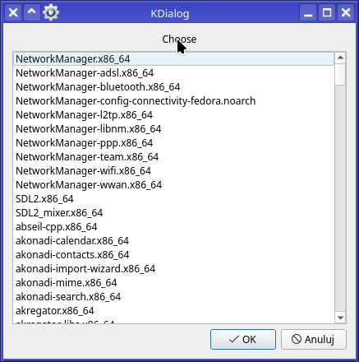Image resolution: width=359 pixels, height=362 pixels.
Task: Open the KDialog gear application menu icon
Action: tap(51, 12)
